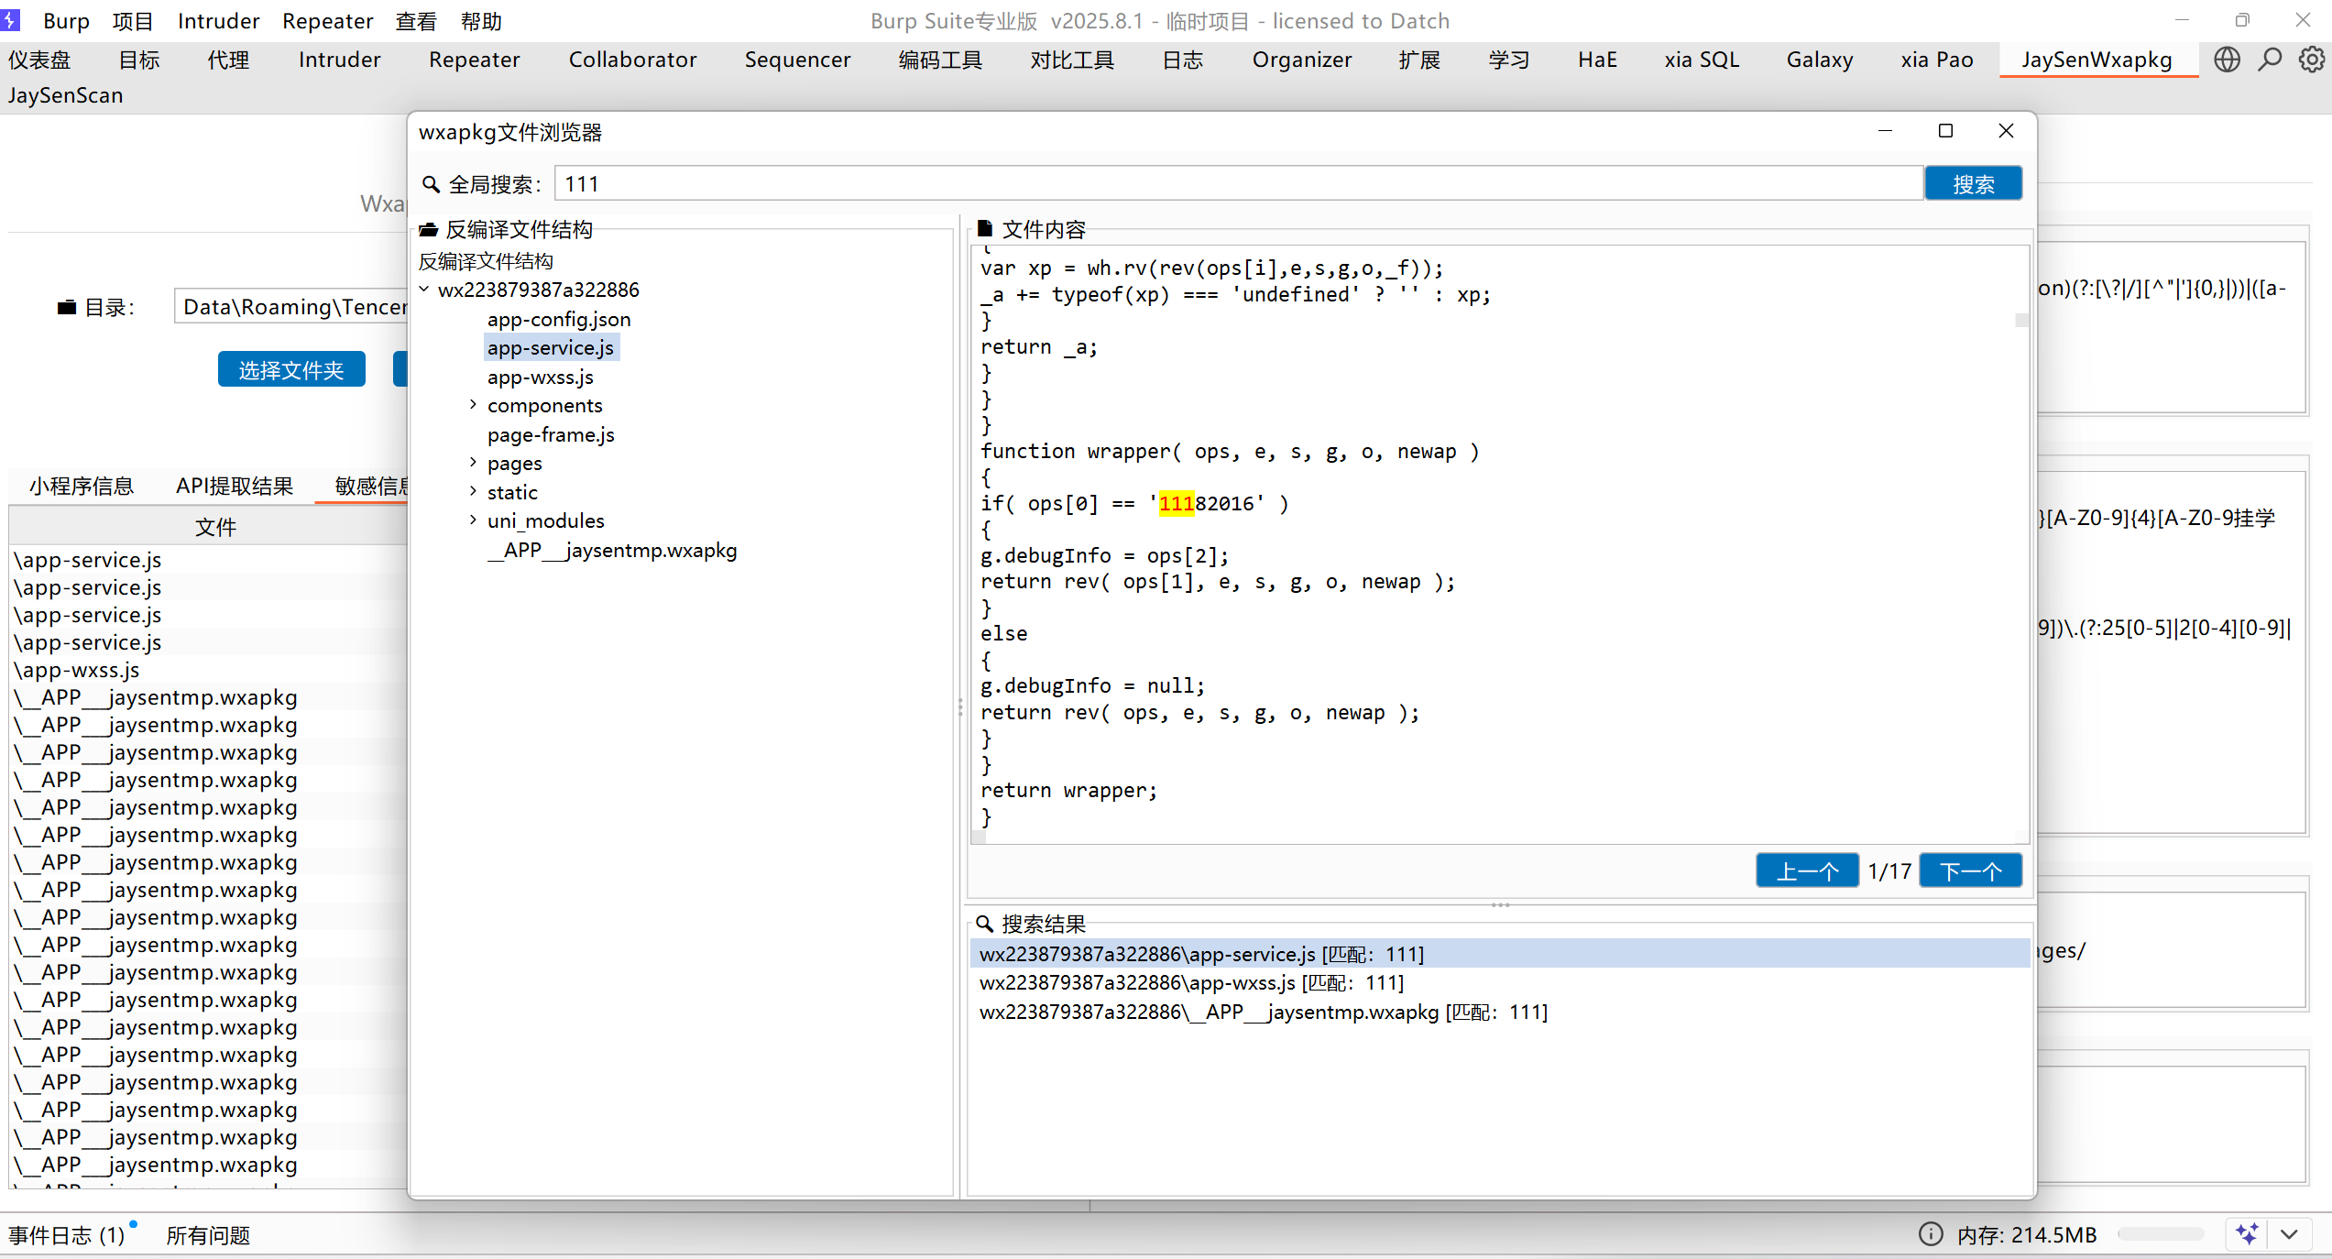The height and width of the screenshot is (1259, 2332).
Task: Click the 搜索 search button
Action: click(1973, 183)
